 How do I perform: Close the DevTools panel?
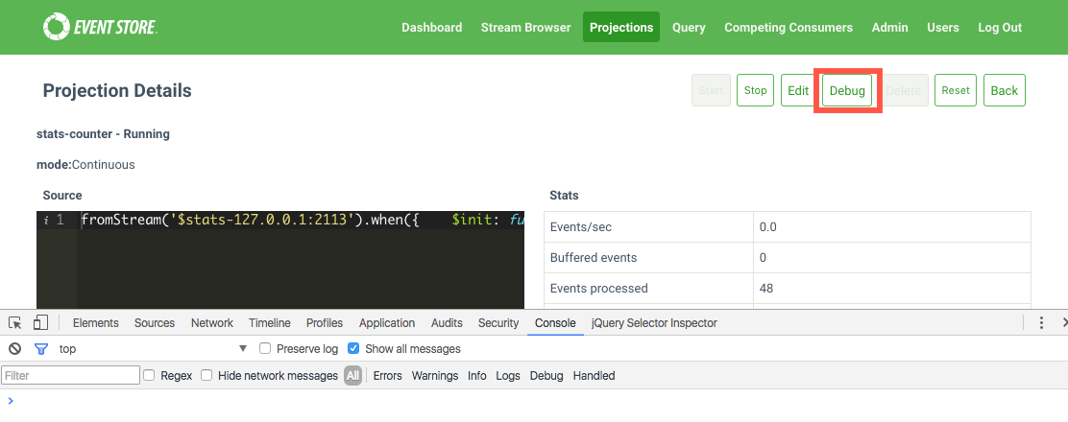[1063, 323]
